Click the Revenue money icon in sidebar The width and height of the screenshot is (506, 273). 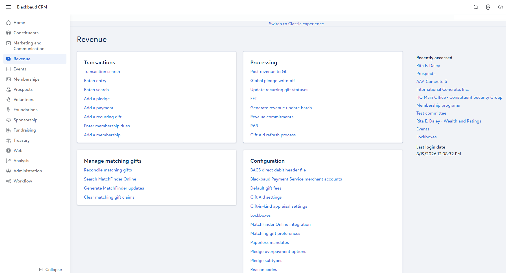pos(8,59)
